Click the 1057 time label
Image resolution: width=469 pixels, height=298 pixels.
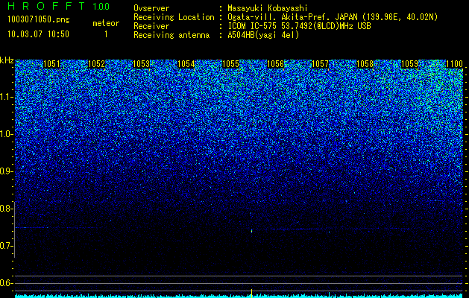(x=321, y=64)
